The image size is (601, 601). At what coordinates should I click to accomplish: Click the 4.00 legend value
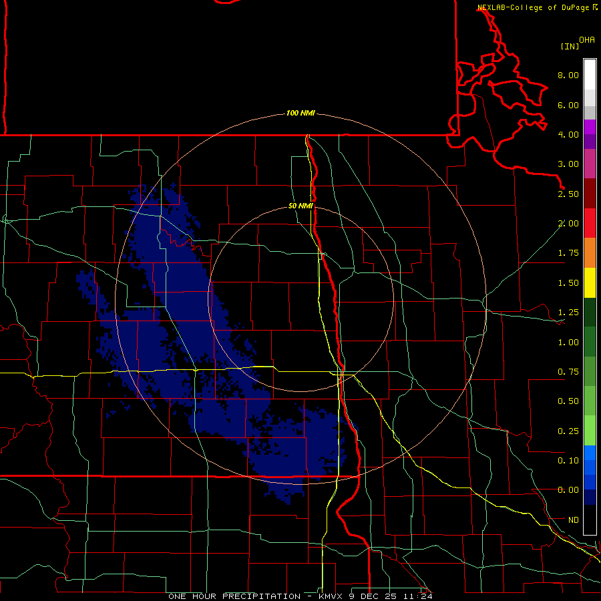(568, 134)
